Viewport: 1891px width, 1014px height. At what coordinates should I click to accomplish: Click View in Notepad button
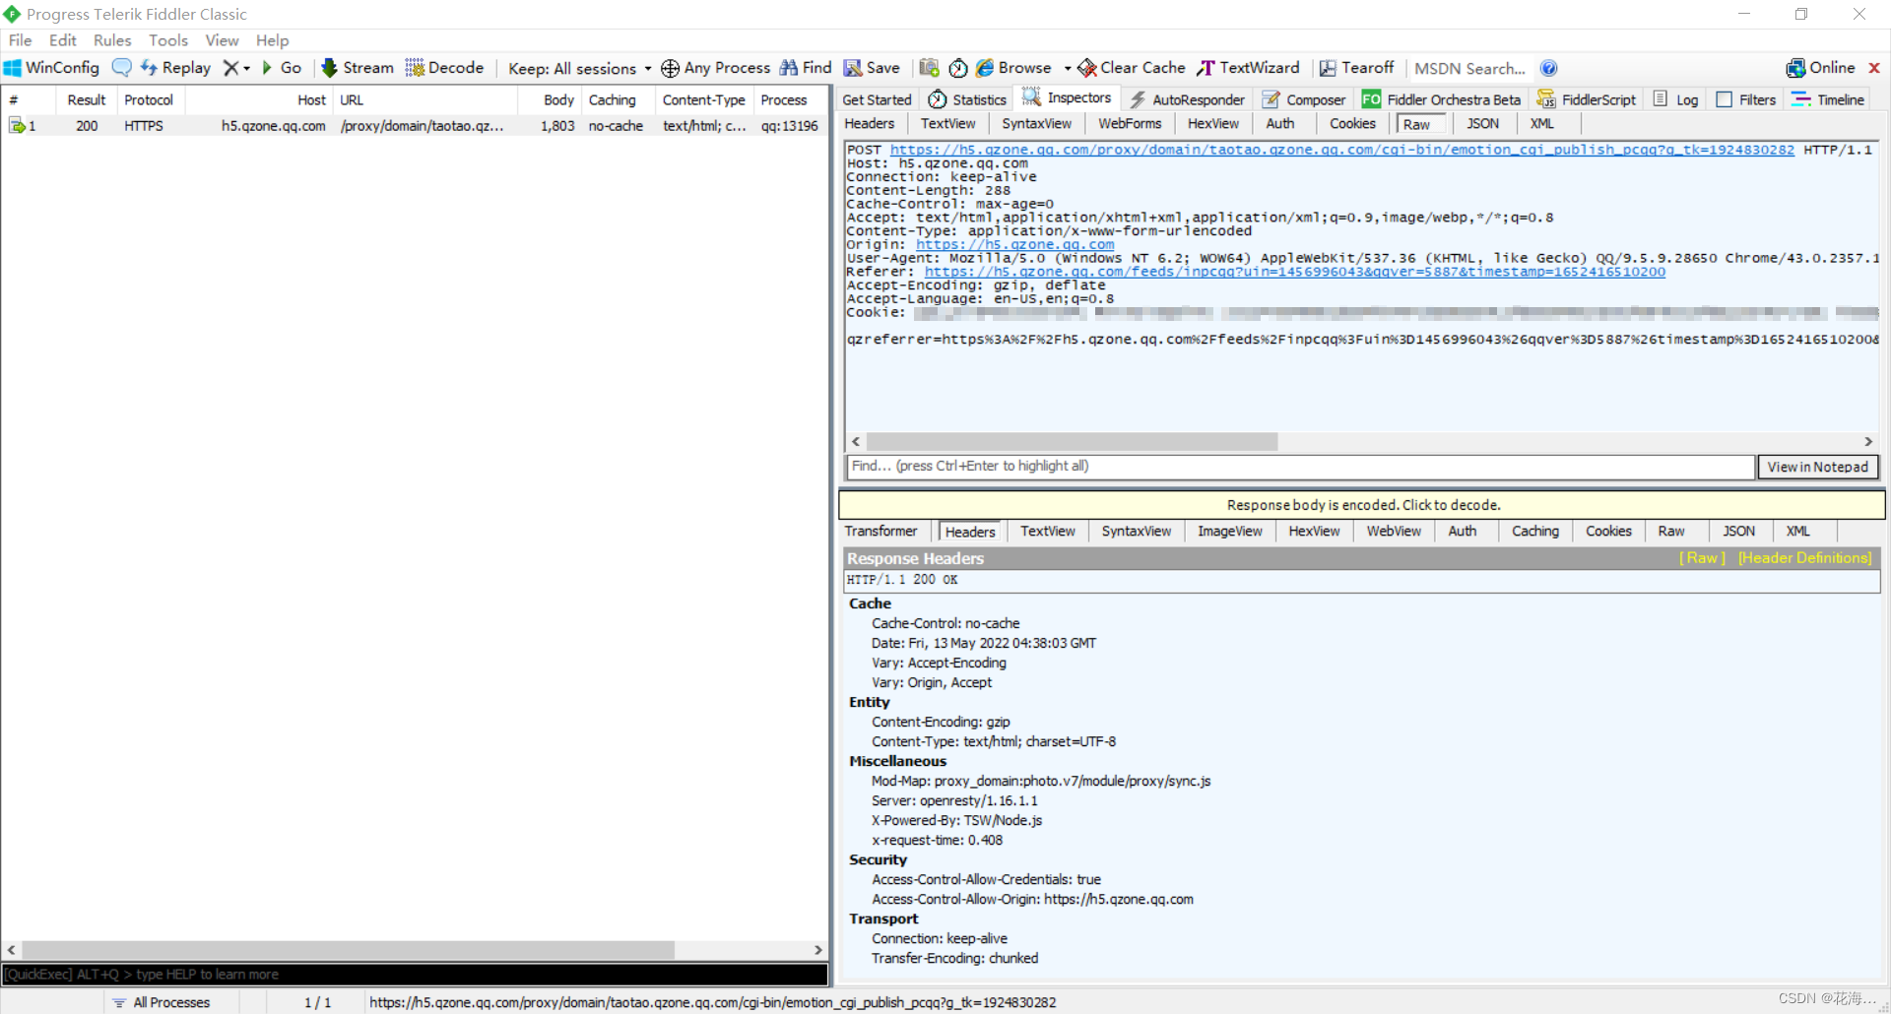coord(1817,467)
